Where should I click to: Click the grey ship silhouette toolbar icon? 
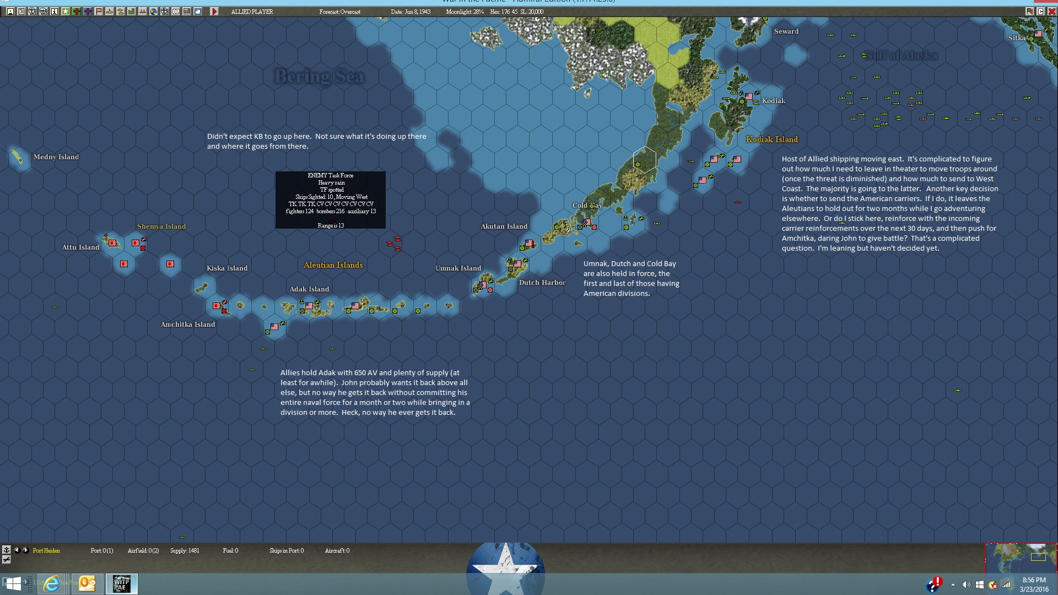pos(143,11)
